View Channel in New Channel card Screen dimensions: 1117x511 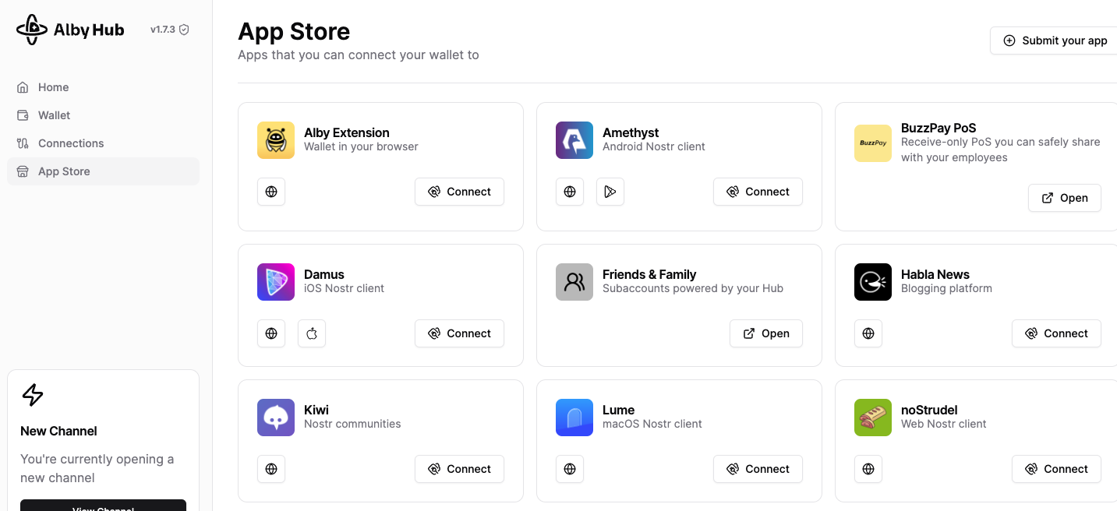tap(103, 506)
